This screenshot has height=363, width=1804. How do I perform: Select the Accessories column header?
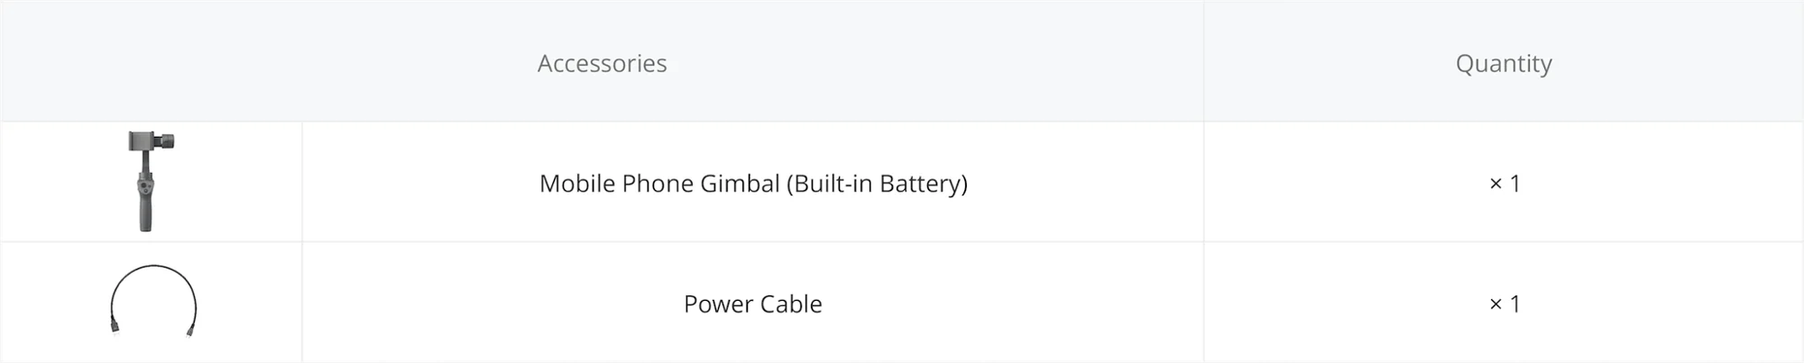[x=602, y=63]
